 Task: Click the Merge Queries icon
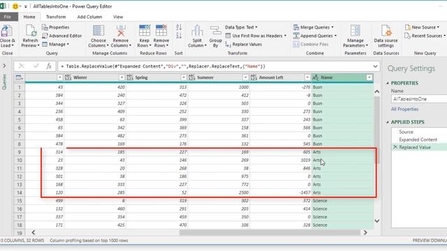296,27
